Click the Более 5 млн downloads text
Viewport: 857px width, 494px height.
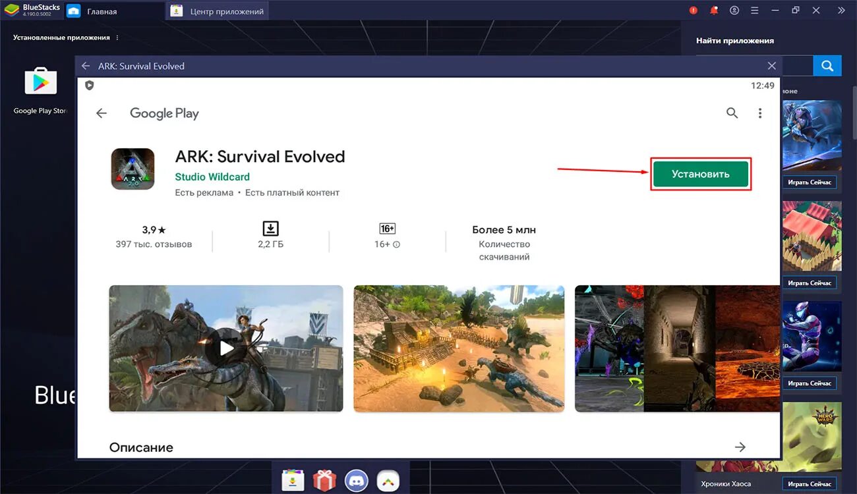(504, 230)
